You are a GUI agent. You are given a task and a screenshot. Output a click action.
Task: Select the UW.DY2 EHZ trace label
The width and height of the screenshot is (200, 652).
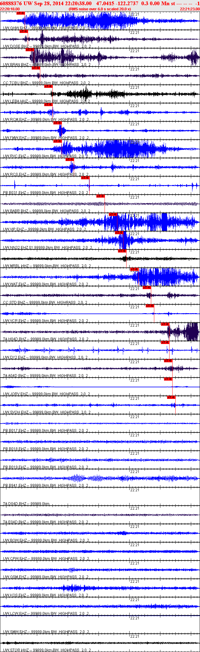coord(45,357)
